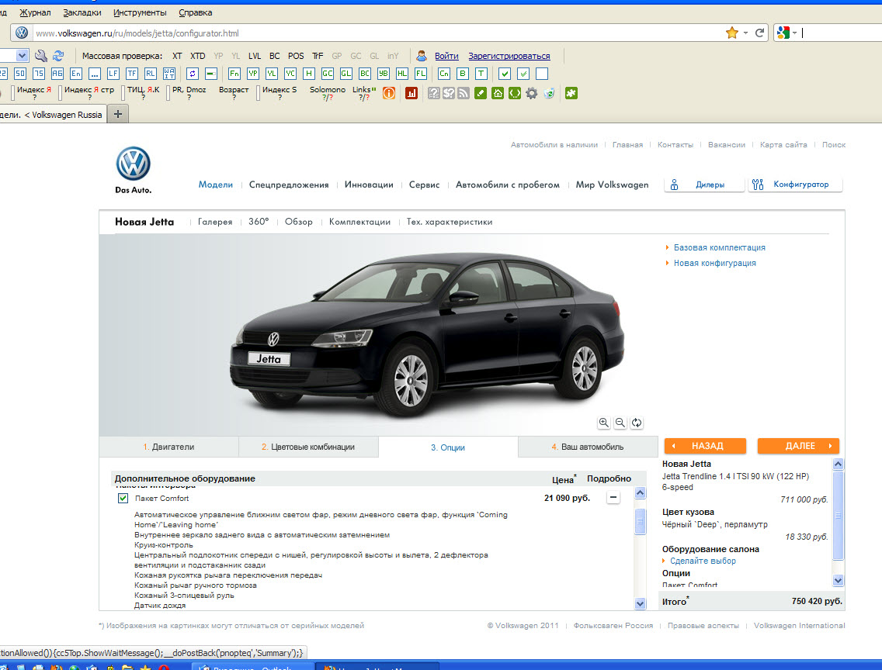
Task: Toggle the empty box in toolbar
Action: [x=542, y=74]
